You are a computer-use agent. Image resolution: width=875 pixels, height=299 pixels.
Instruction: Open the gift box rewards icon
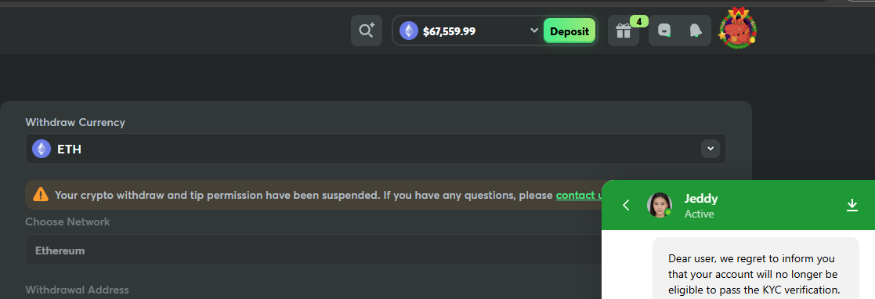[624, 31]
